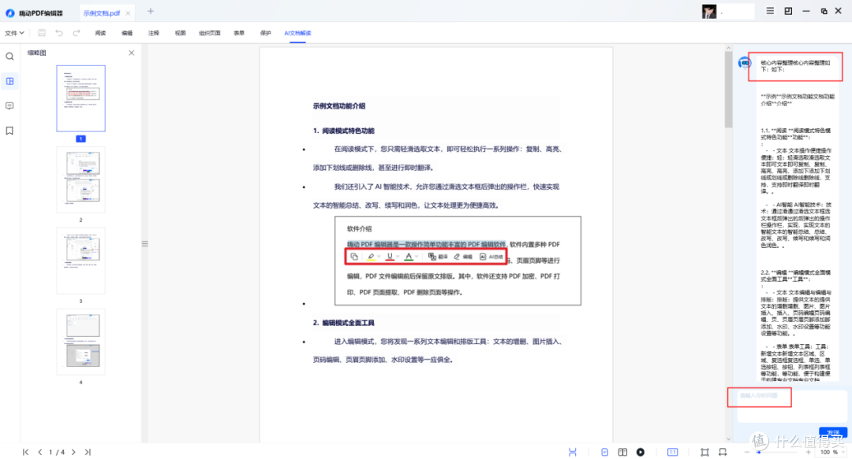
Task: Close the 缩略图 panel
Action: tap(132, 53)
